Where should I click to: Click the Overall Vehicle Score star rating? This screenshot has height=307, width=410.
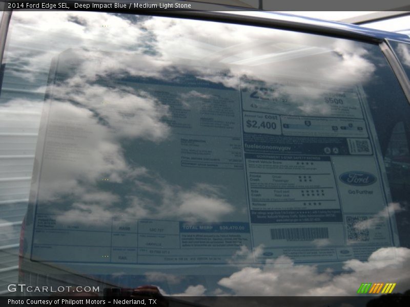305,163
